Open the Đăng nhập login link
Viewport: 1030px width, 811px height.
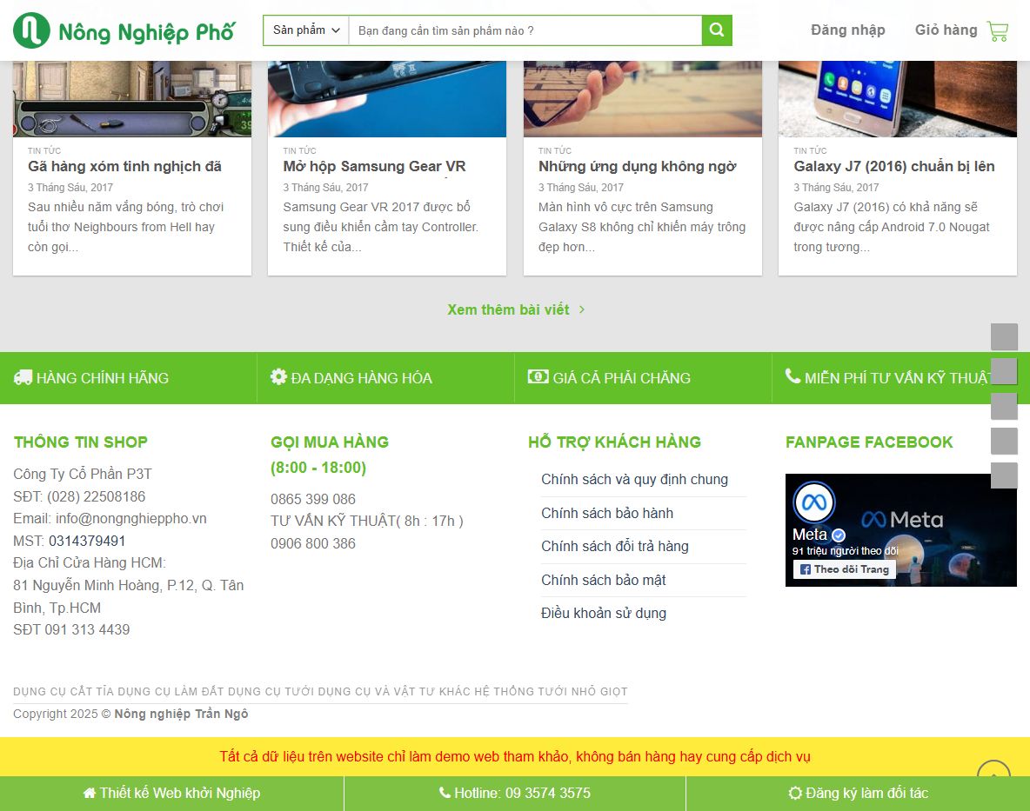(847, 30)
